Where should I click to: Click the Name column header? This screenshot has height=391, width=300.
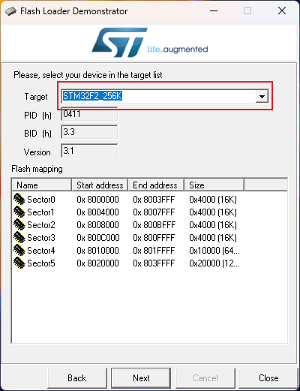pyautogui.click(x=42, y=185)
